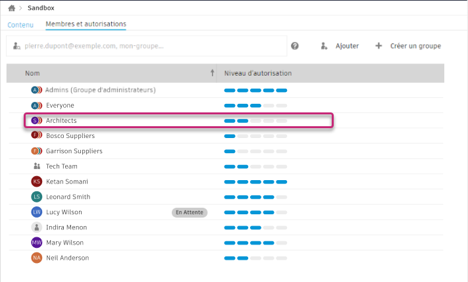Change Mary Wilson permission level bar
The height and width of the screenshot is (282, 468).
point(255,243)
